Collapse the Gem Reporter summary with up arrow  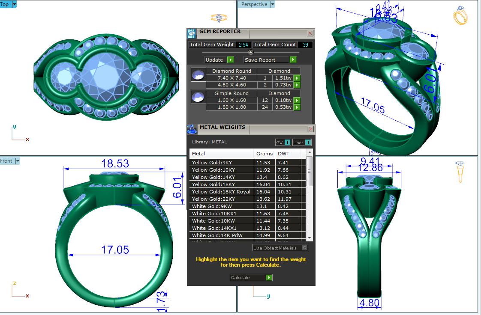coord(251,52)
